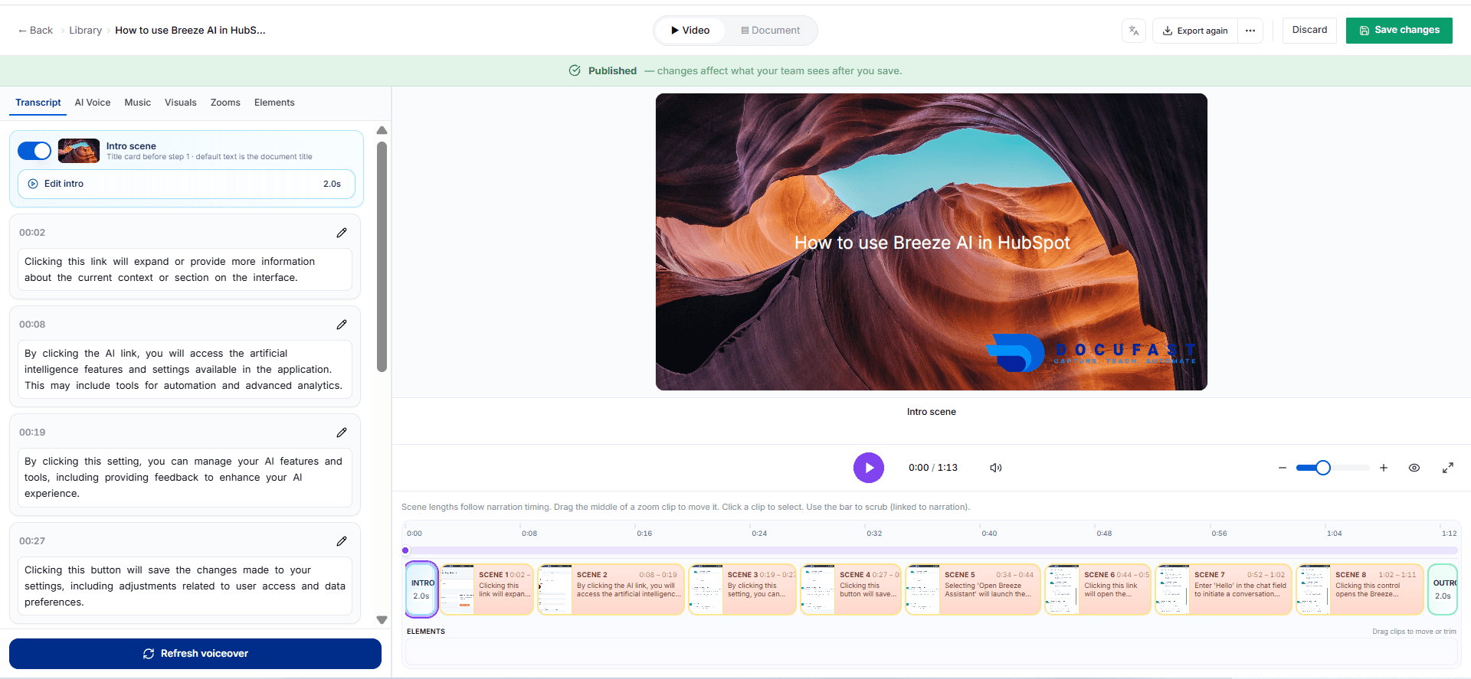This screenshot has height=679, width=1471.
Task: Toggle the Intro scene switch off
Action: click(x=34, y=151)
